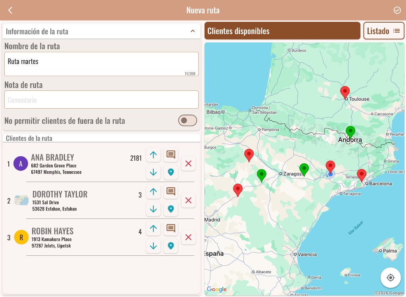The height and width of the screenshot is (297, 406).
Task: Click the address 1531 Sal Drive
Action: click(x=46, y=203)
